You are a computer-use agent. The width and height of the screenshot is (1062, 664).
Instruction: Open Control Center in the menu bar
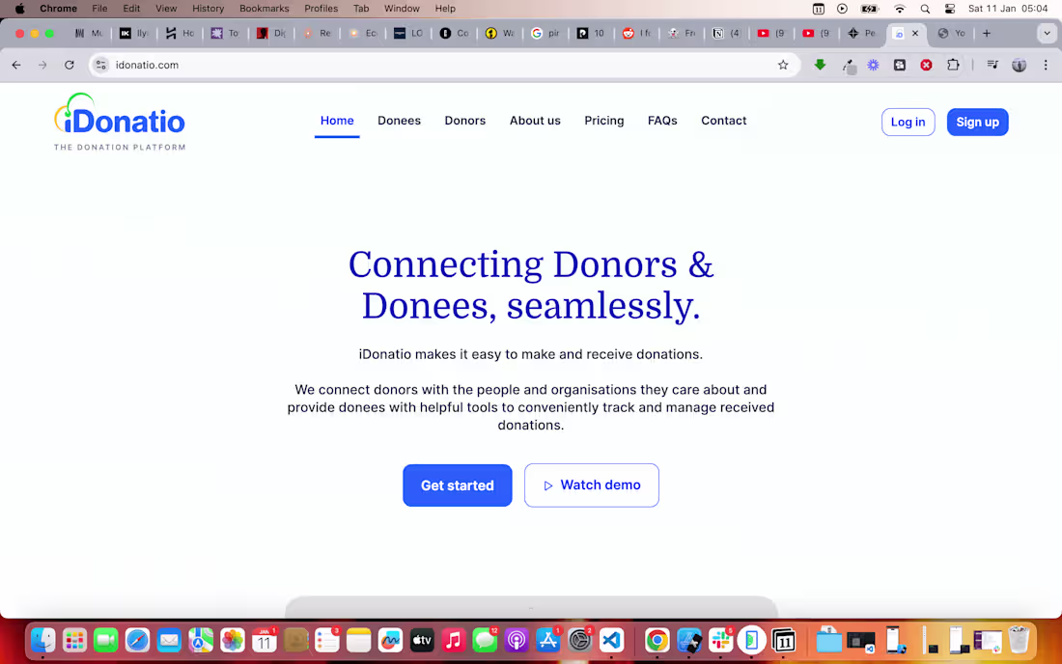pyautogui.click(x=950, y=9)
